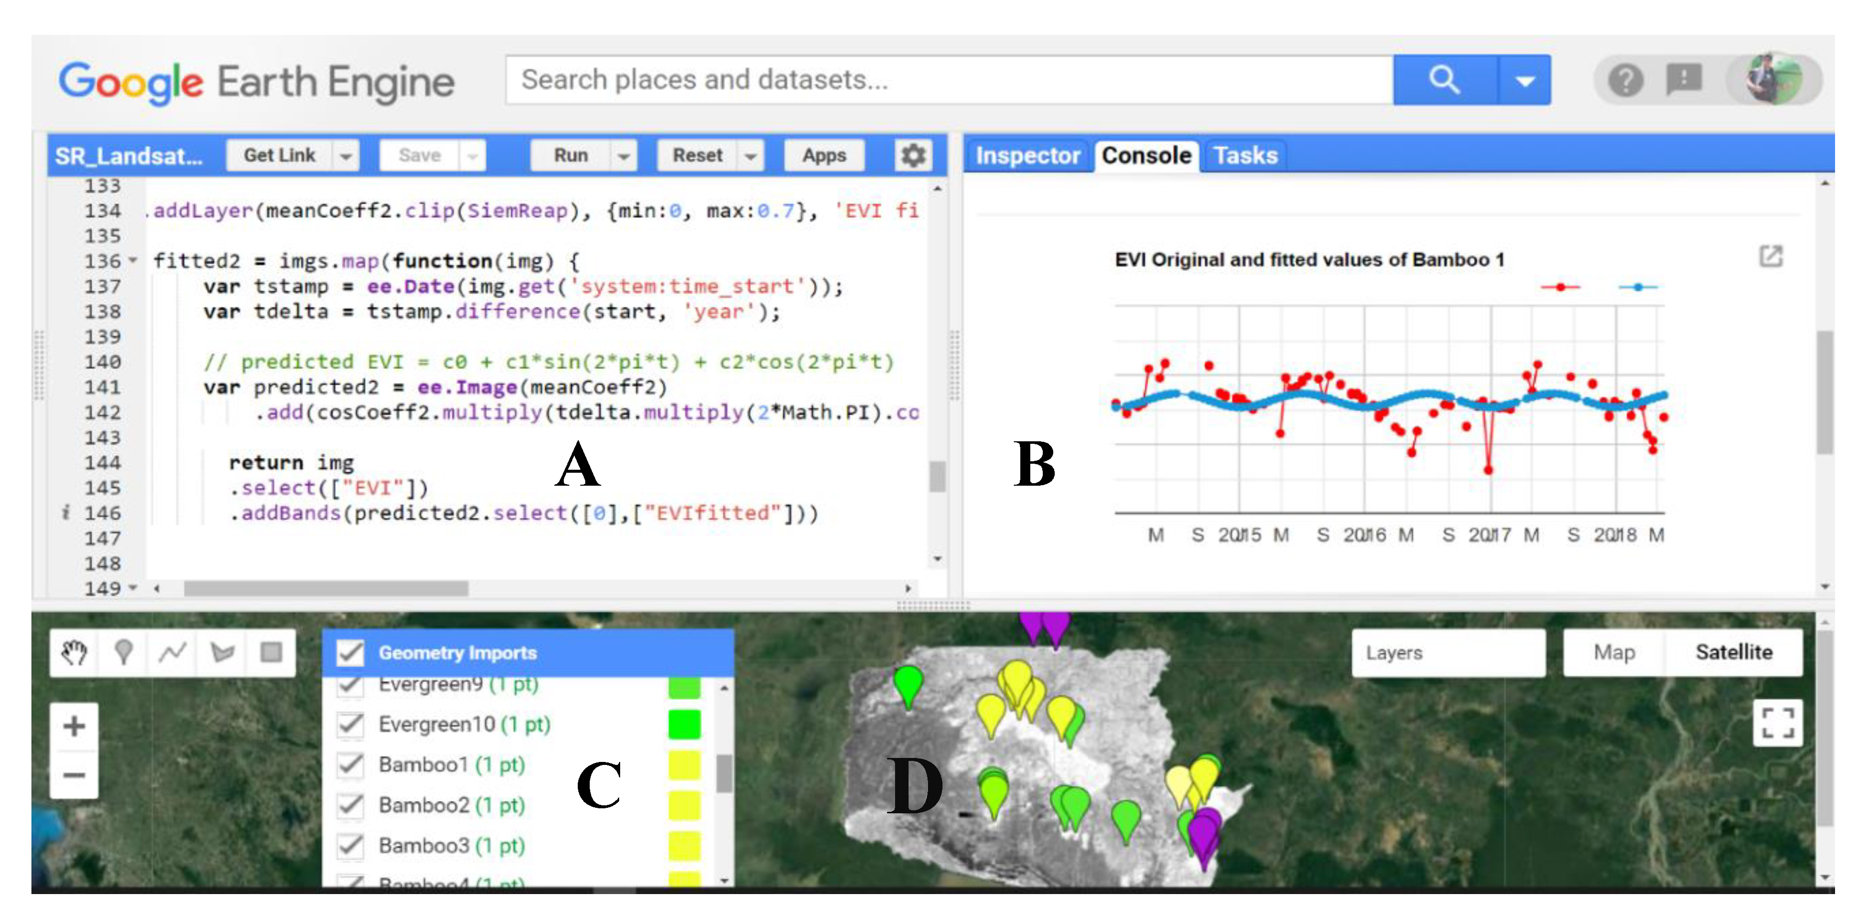Open the Tasks tab
Screen dimensions: 1860x921
click(1245, 155)
